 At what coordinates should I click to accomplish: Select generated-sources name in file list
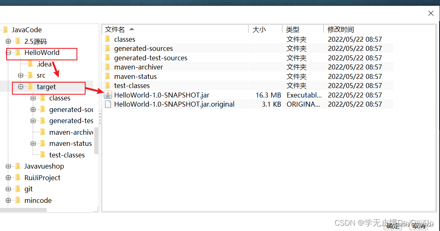143,48
